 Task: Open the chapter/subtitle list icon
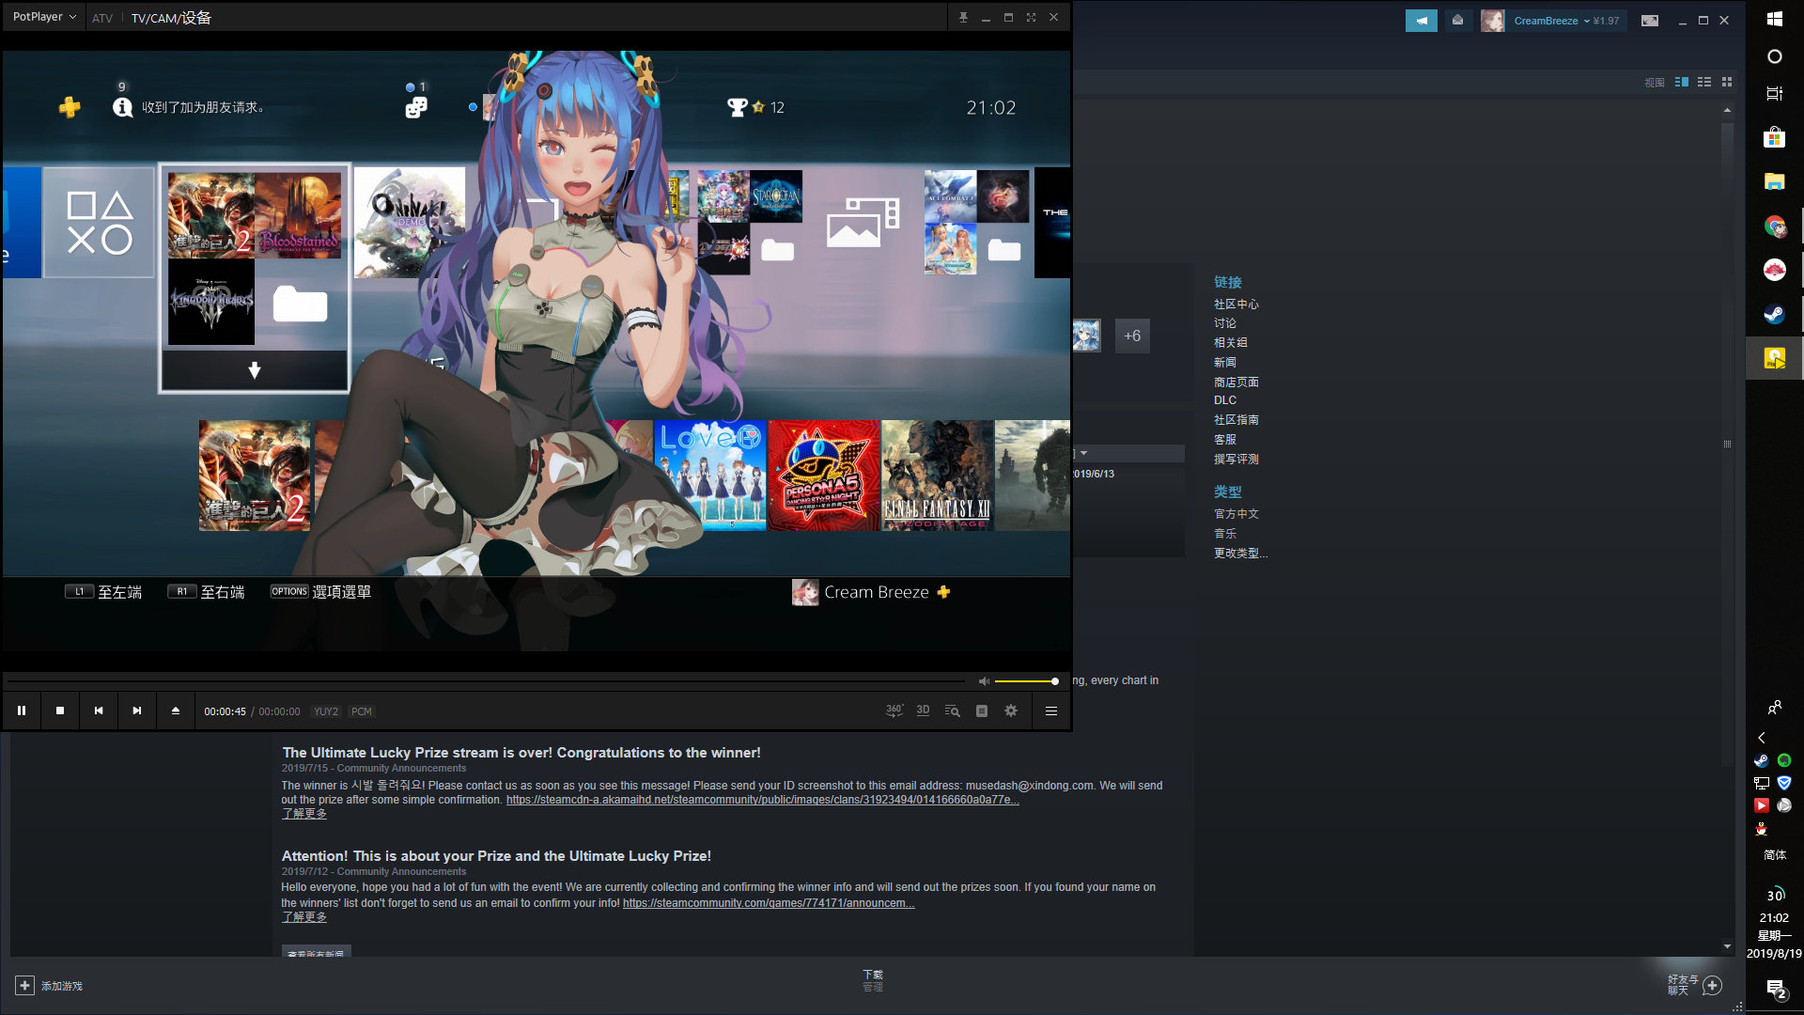tap(982, 711)
